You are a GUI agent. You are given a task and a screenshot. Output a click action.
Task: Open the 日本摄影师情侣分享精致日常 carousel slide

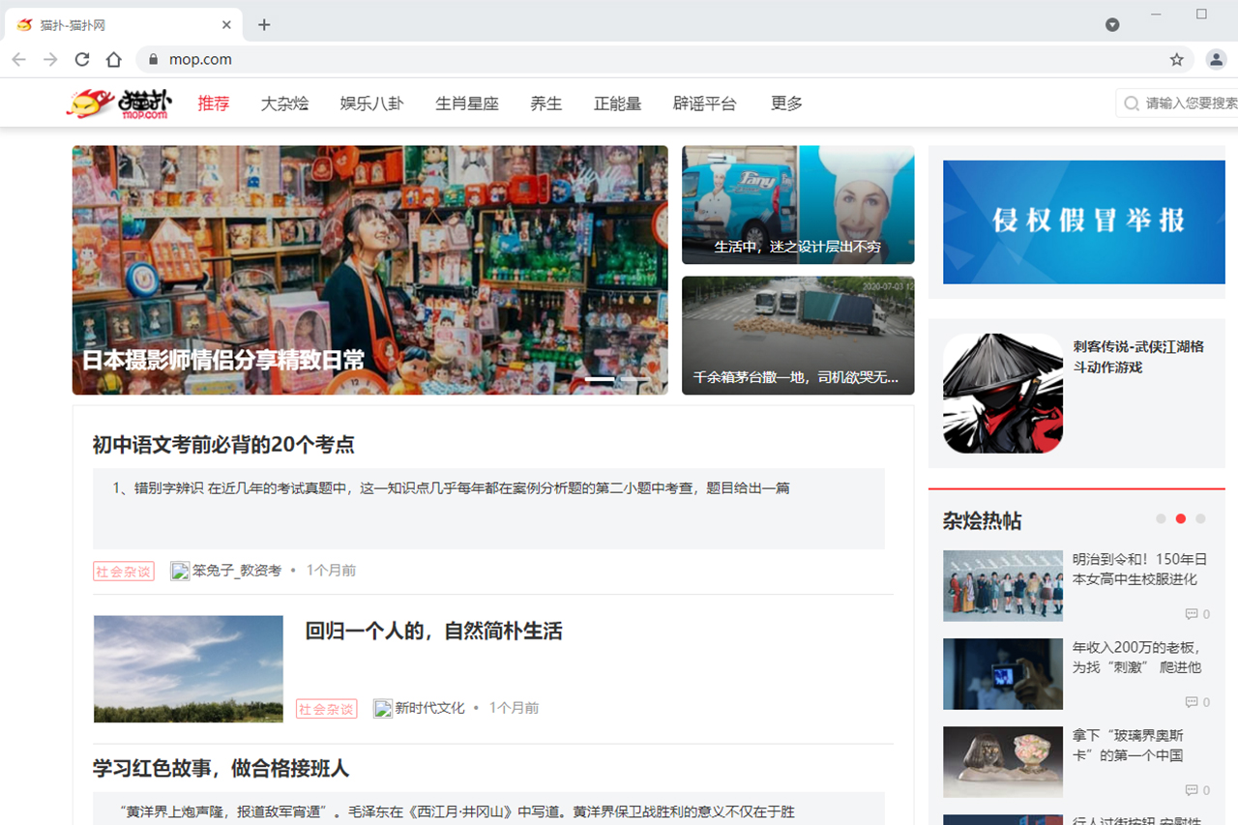click(x=369, y=270)
